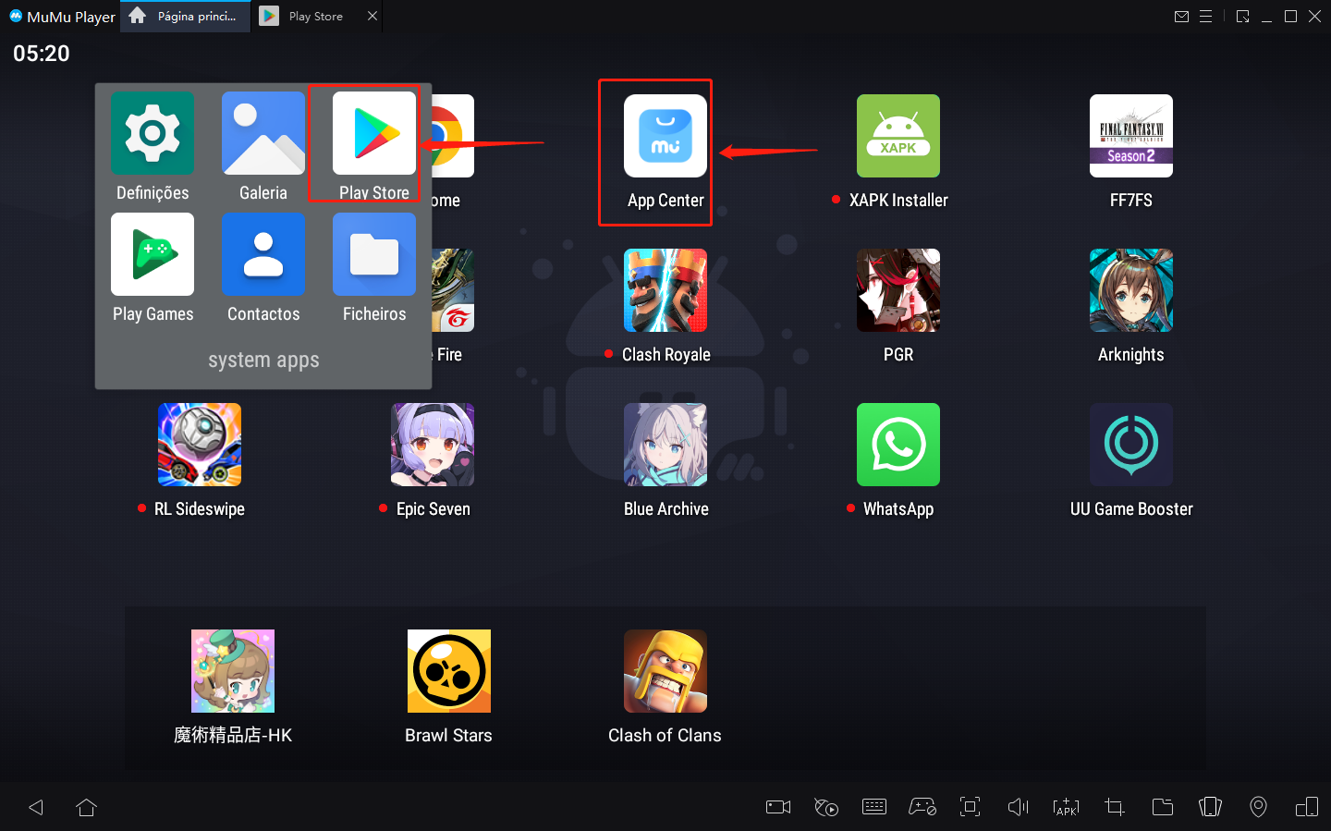The image size is (1331, 831).
Task: Click the install APK toolbar icon
Action: pyautogui.click(x=1066, y=807)
